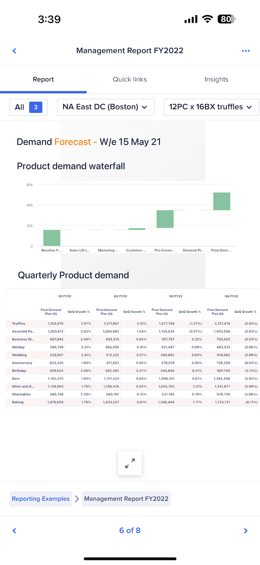Go to the next page using the bottom arrow
The image size is (260, 565).
246,531
